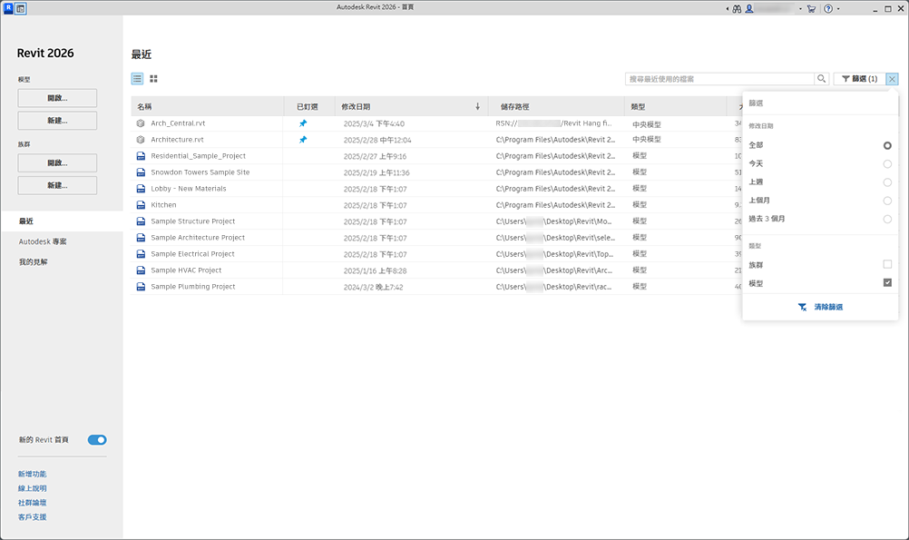Click the search magnifier icon
Screen dimensions: 909x540
point(822,79)
